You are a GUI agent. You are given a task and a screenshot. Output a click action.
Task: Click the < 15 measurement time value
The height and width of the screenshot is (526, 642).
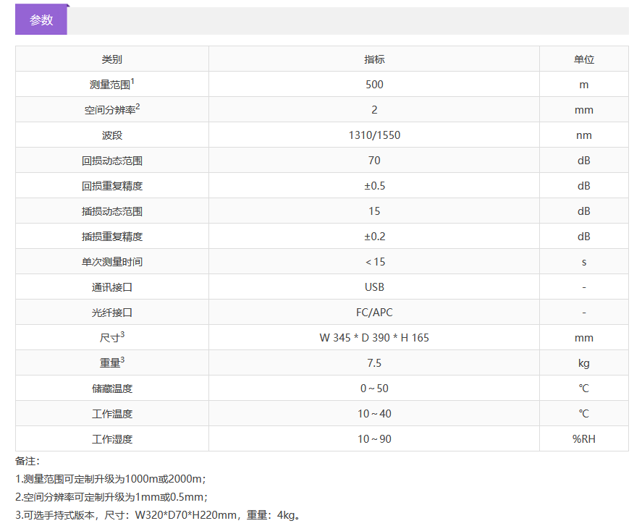click(x=374, y=262)
